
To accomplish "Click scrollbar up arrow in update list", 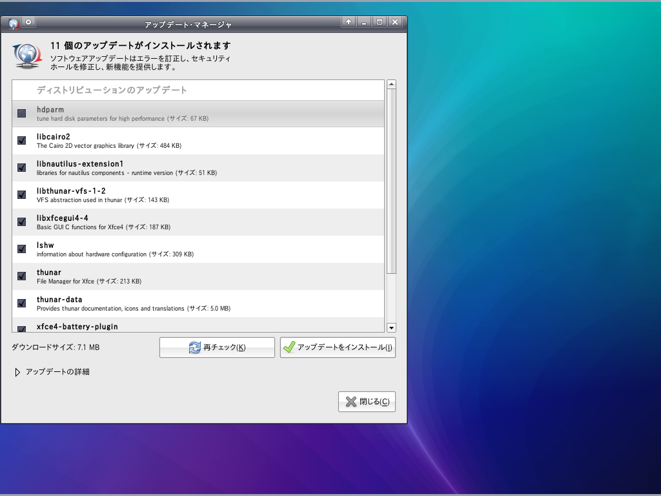I will tap(391, 85).
